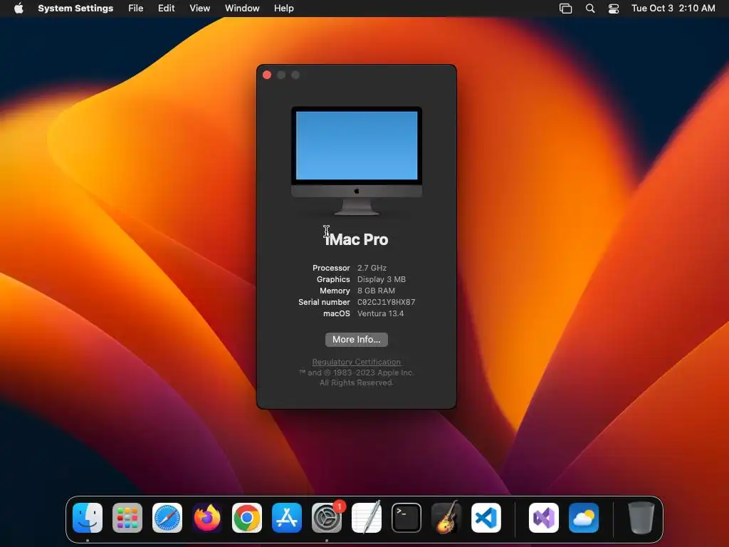Click the 2.7 GHz processor value
The width and height of the screenshot is (729, 547).
click(372, 268)
